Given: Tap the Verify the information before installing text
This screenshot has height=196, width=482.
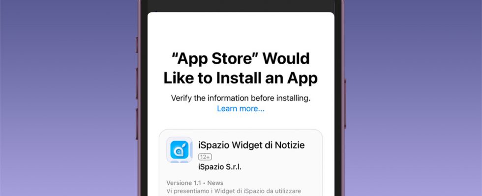Looking at the screenshot, I should coord(241,98).
